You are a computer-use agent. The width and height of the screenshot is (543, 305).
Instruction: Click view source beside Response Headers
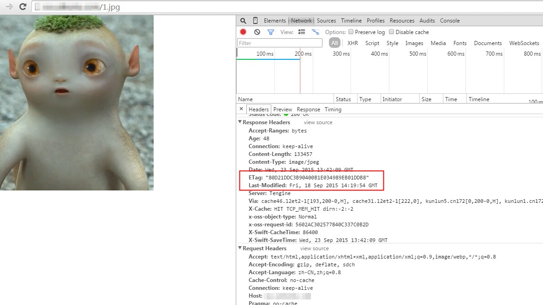coord(318,122)
